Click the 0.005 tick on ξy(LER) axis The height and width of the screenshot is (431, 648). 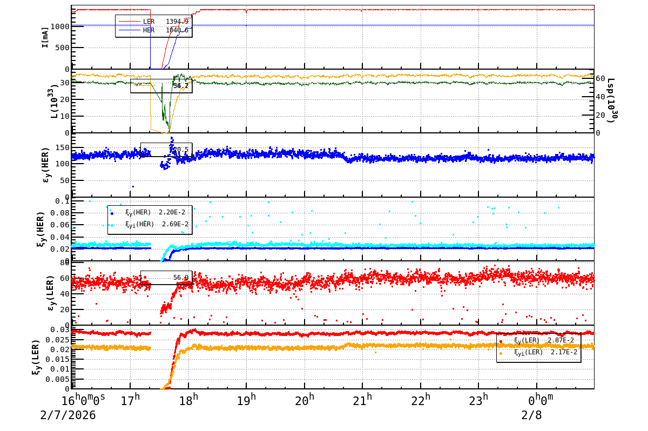point(58,379)
